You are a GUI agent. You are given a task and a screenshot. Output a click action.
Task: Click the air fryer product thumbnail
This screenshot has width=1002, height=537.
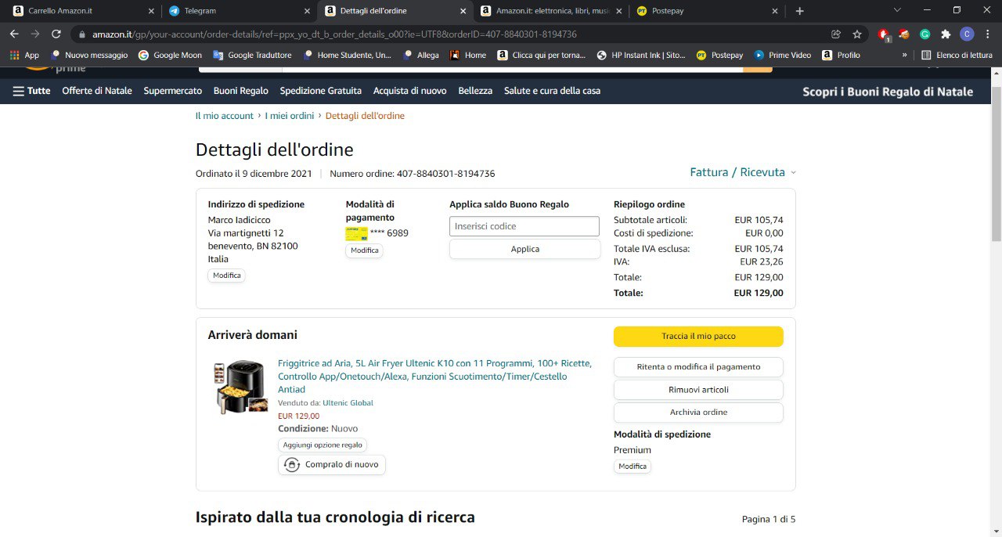pyautogui.click(x=241, y=387)
